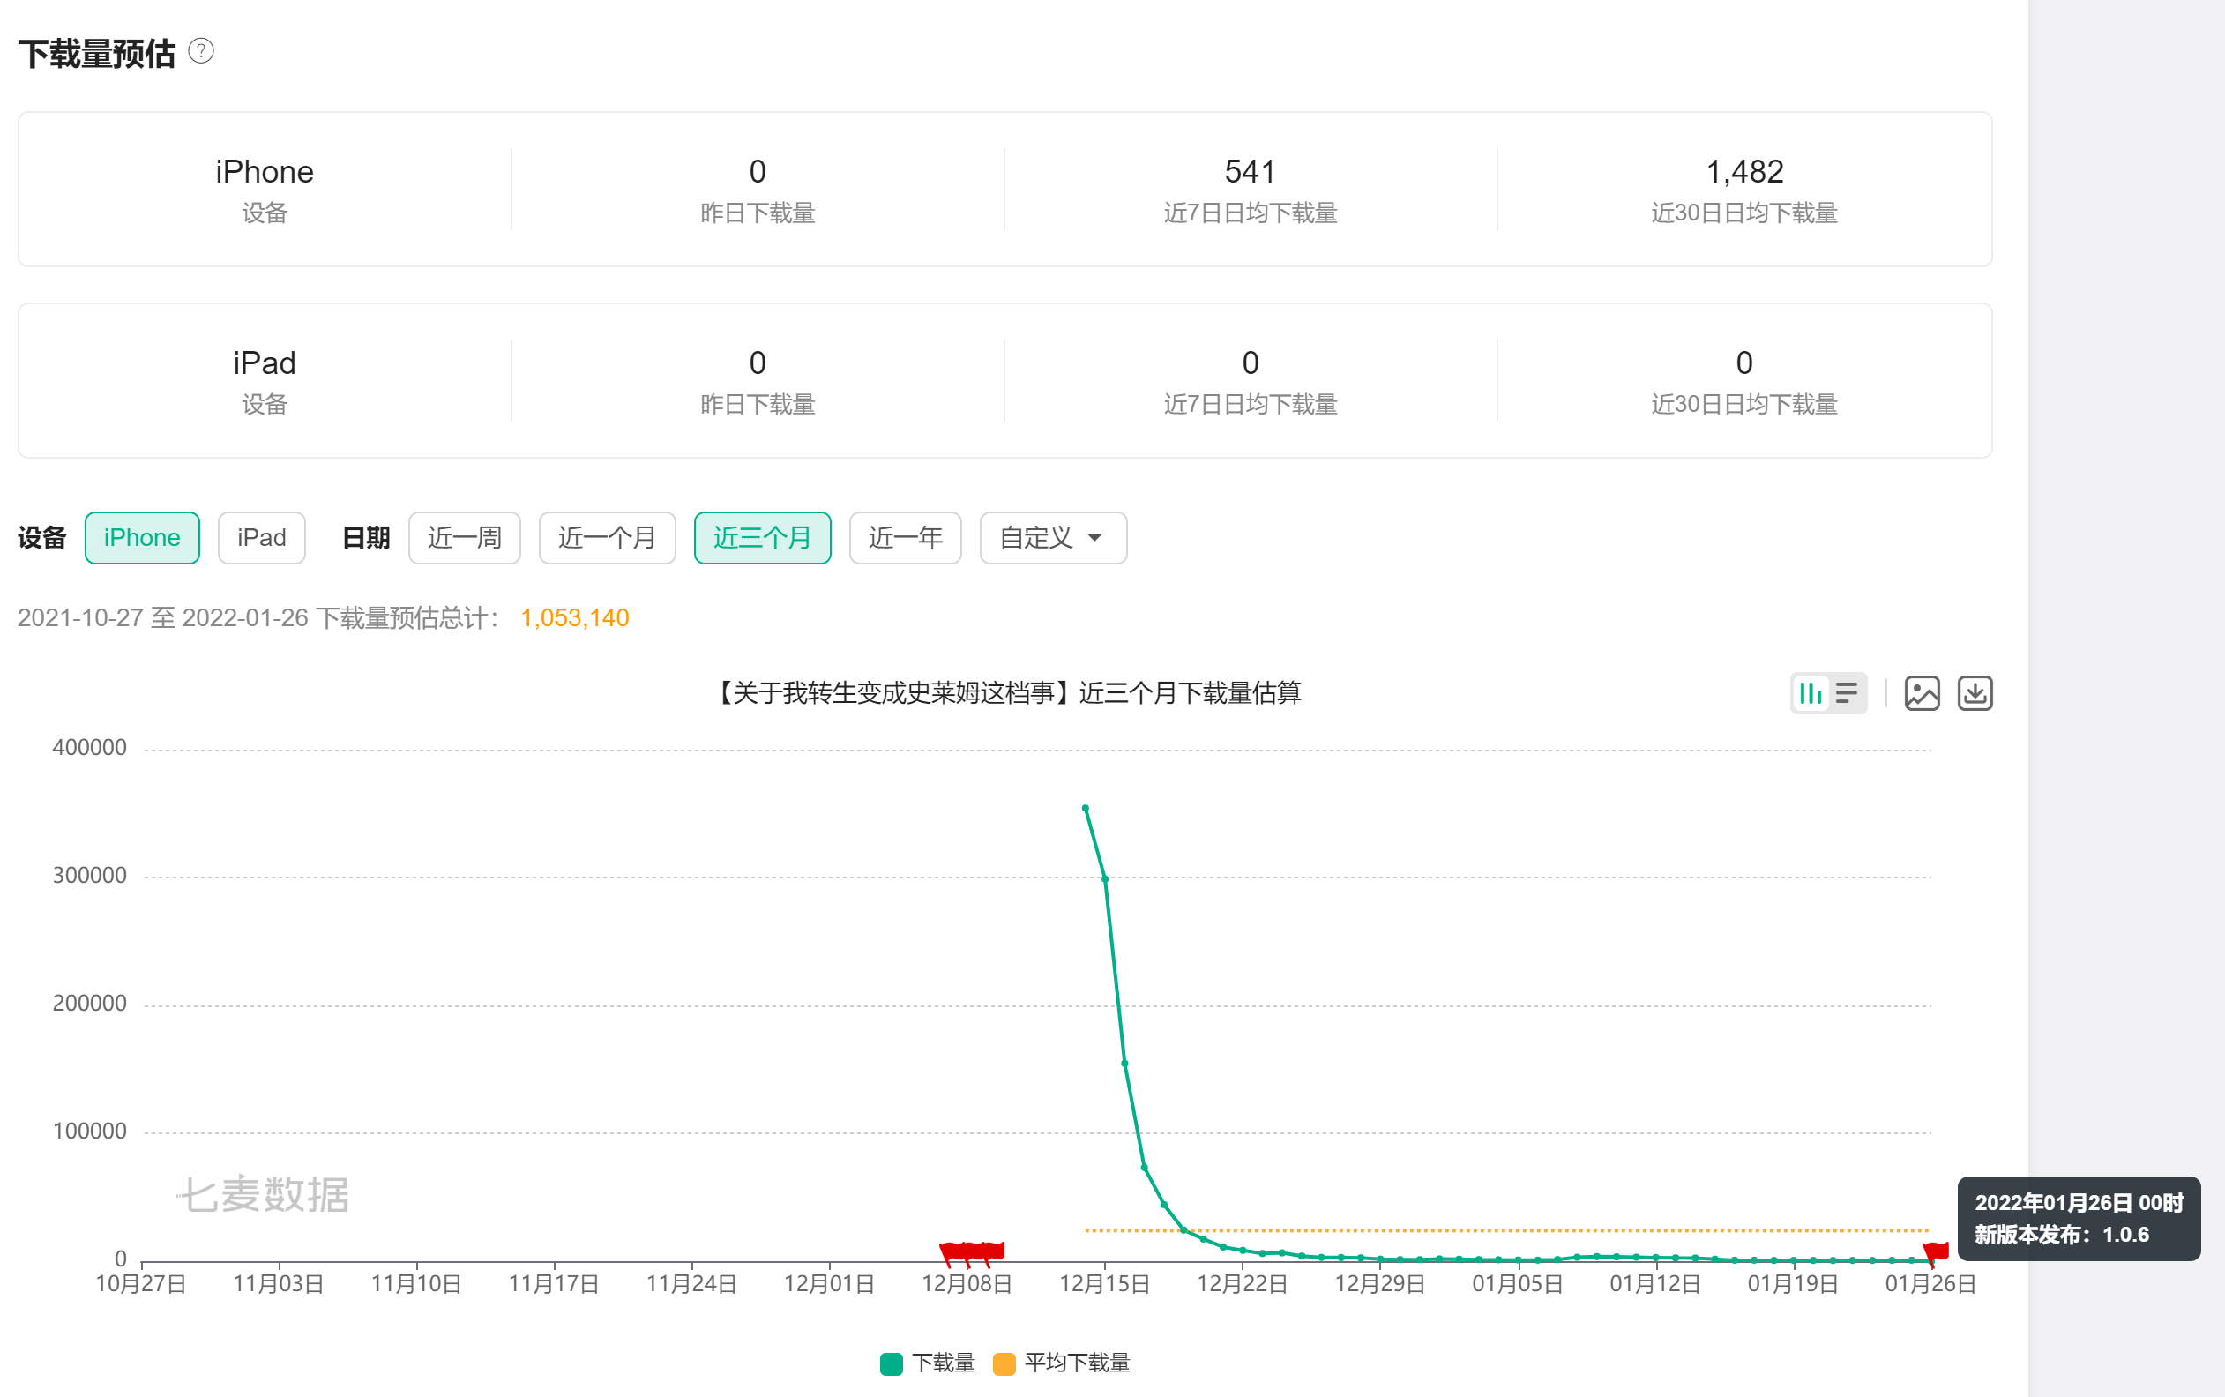This screenshot has width=2225, height=1397.
Task: Click the total downloads value 1,053,140
Action: click(x=574, y=618)
